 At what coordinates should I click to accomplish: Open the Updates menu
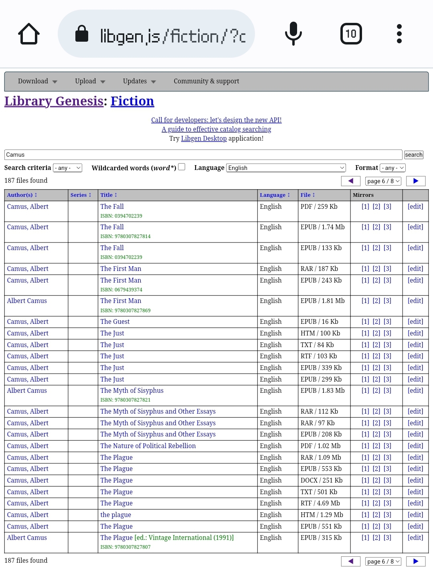[x=140, y=81]
